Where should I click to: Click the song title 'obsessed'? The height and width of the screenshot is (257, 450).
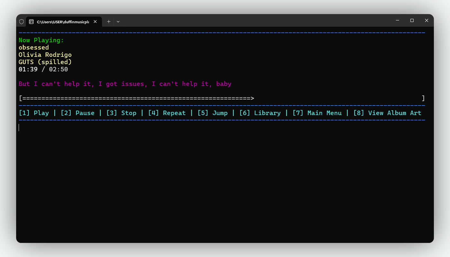pos(34,48)
